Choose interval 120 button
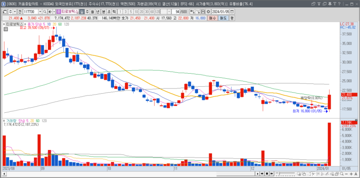 coord(157,12)
